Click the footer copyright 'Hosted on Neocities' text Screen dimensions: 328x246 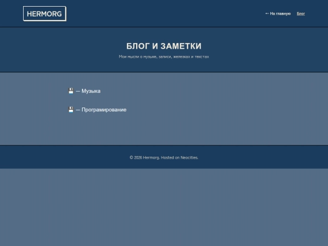(x=179, y=157)
